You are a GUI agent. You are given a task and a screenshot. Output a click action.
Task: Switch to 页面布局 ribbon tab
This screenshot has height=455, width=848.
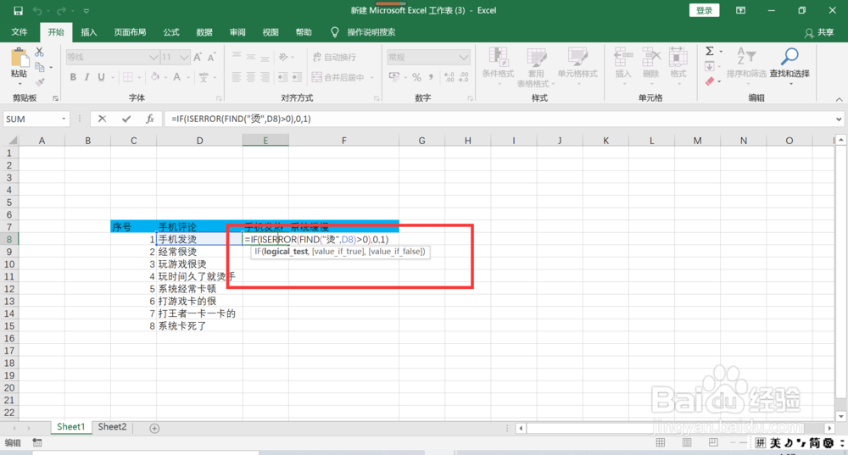(130, 32)
